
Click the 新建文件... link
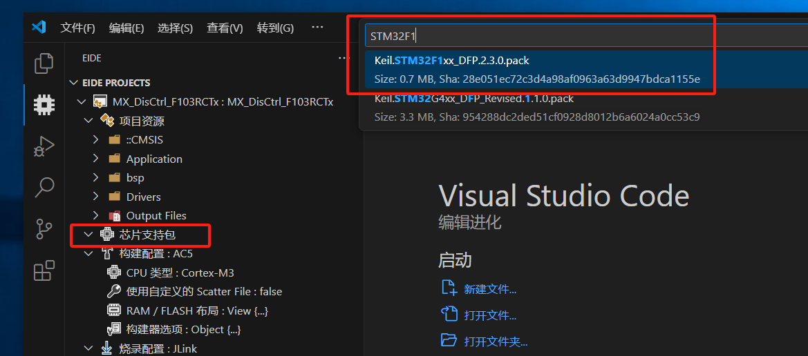490,289
